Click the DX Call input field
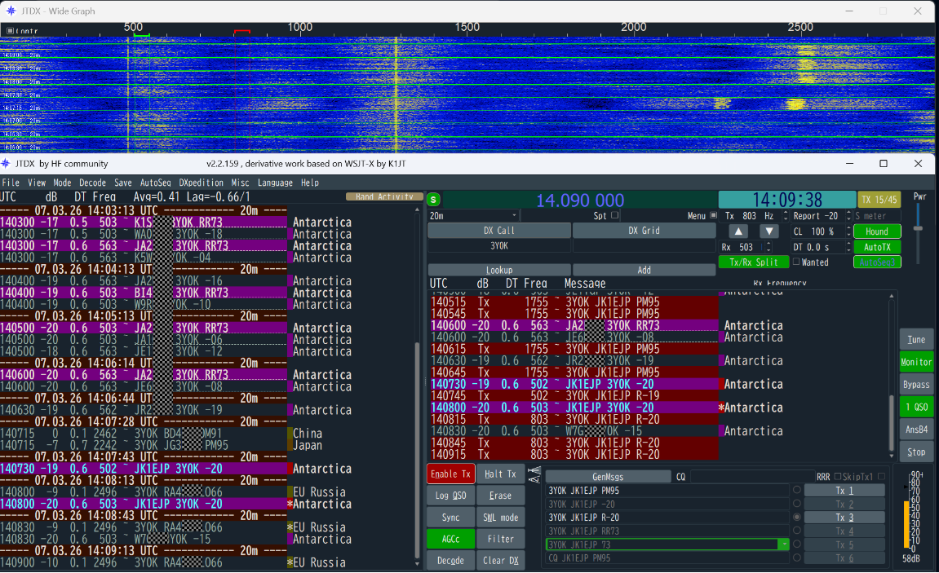The image size is (939, 573). 498,246
